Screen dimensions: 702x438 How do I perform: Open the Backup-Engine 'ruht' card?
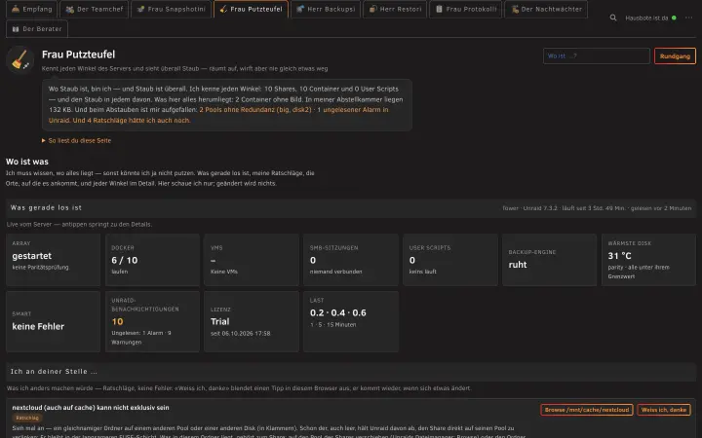[549, 260]
